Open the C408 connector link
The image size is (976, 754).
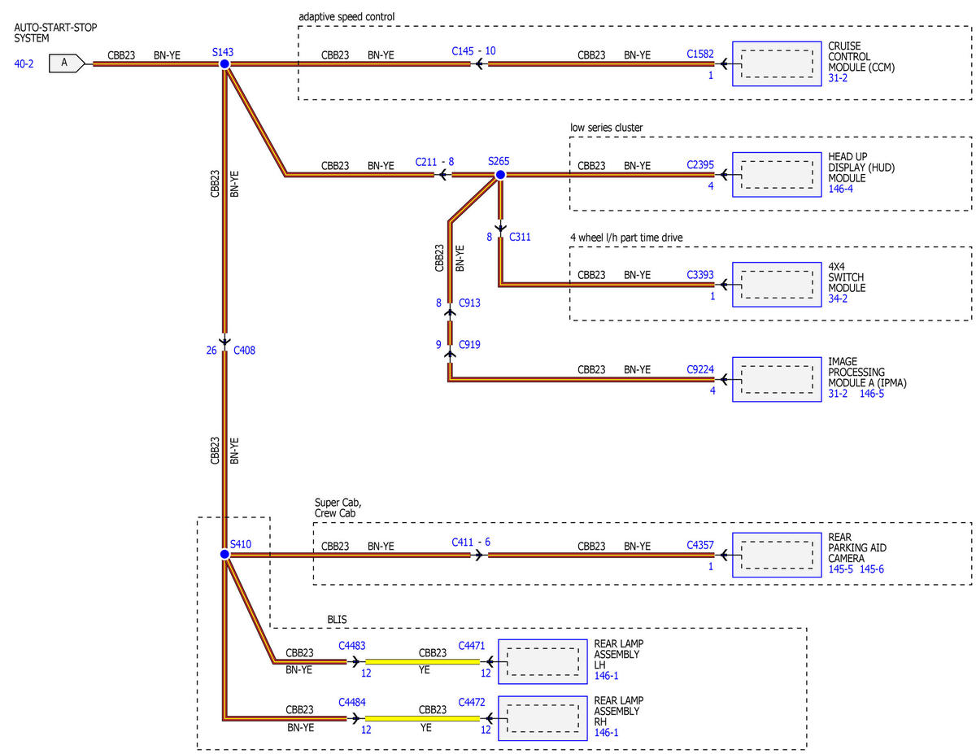245,351
